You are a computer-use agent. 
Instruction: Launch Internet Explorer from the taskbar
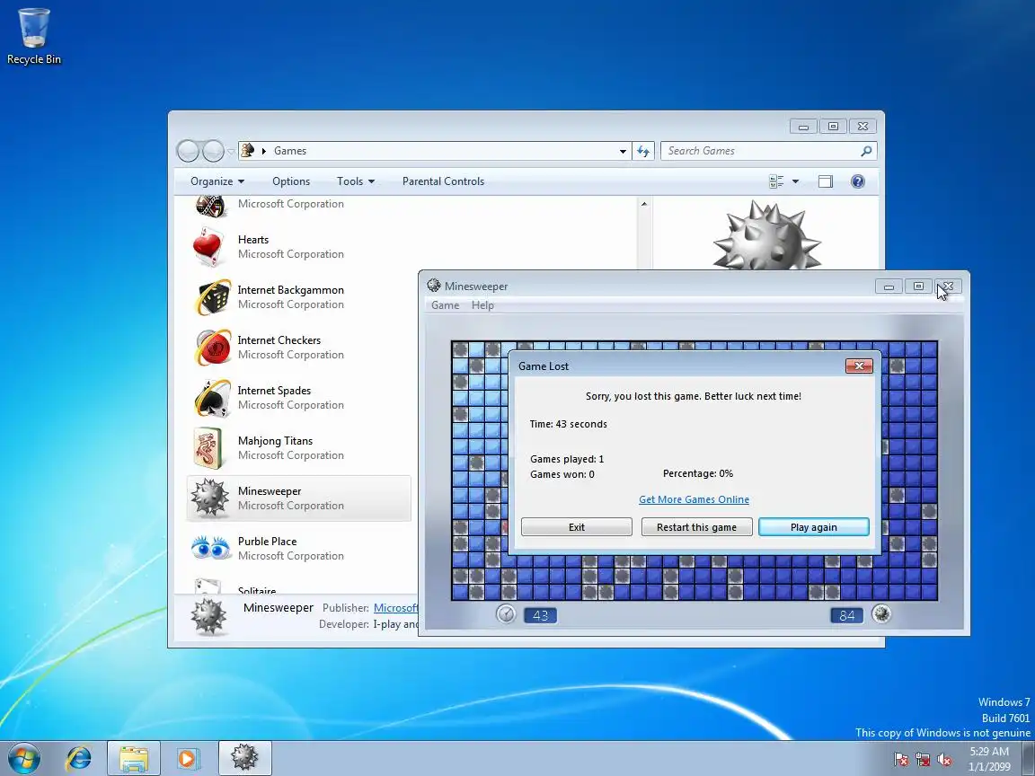(x=78, y=759)
